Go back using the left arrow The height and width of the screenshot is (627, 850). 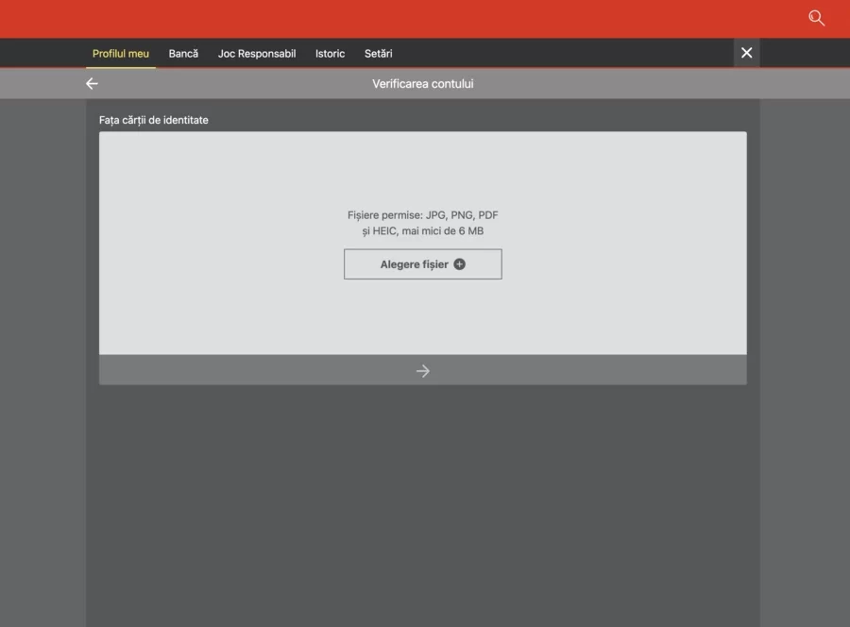[x=93, y=83]
